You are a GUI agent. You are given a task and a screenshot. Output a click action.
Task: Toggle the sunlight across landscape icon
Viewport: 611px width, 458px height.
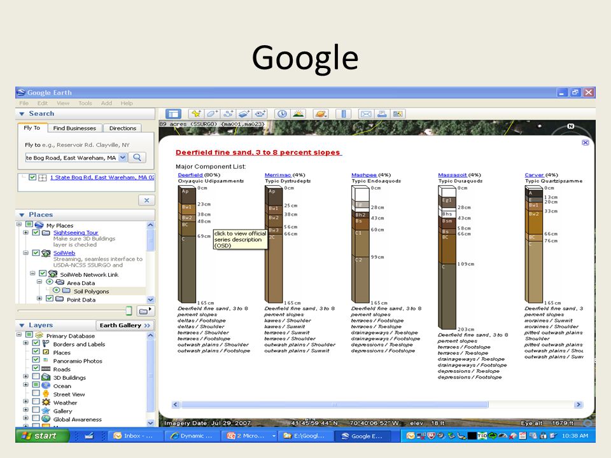(298, 114)
